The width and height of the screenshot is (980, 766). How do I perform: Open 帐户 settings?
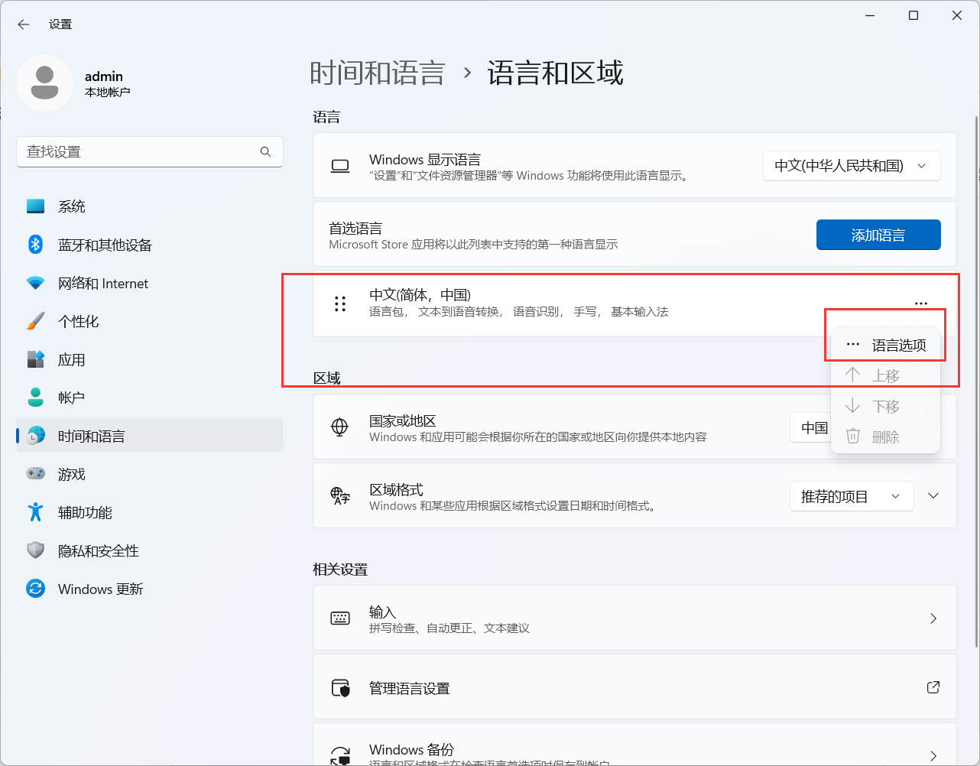(x=150, y=398)
